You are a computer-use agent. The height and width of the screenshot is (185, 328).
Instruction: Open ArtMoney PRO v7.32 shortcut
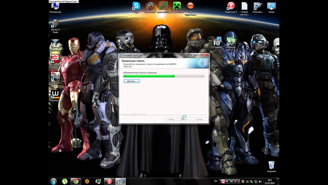point(231,44)
